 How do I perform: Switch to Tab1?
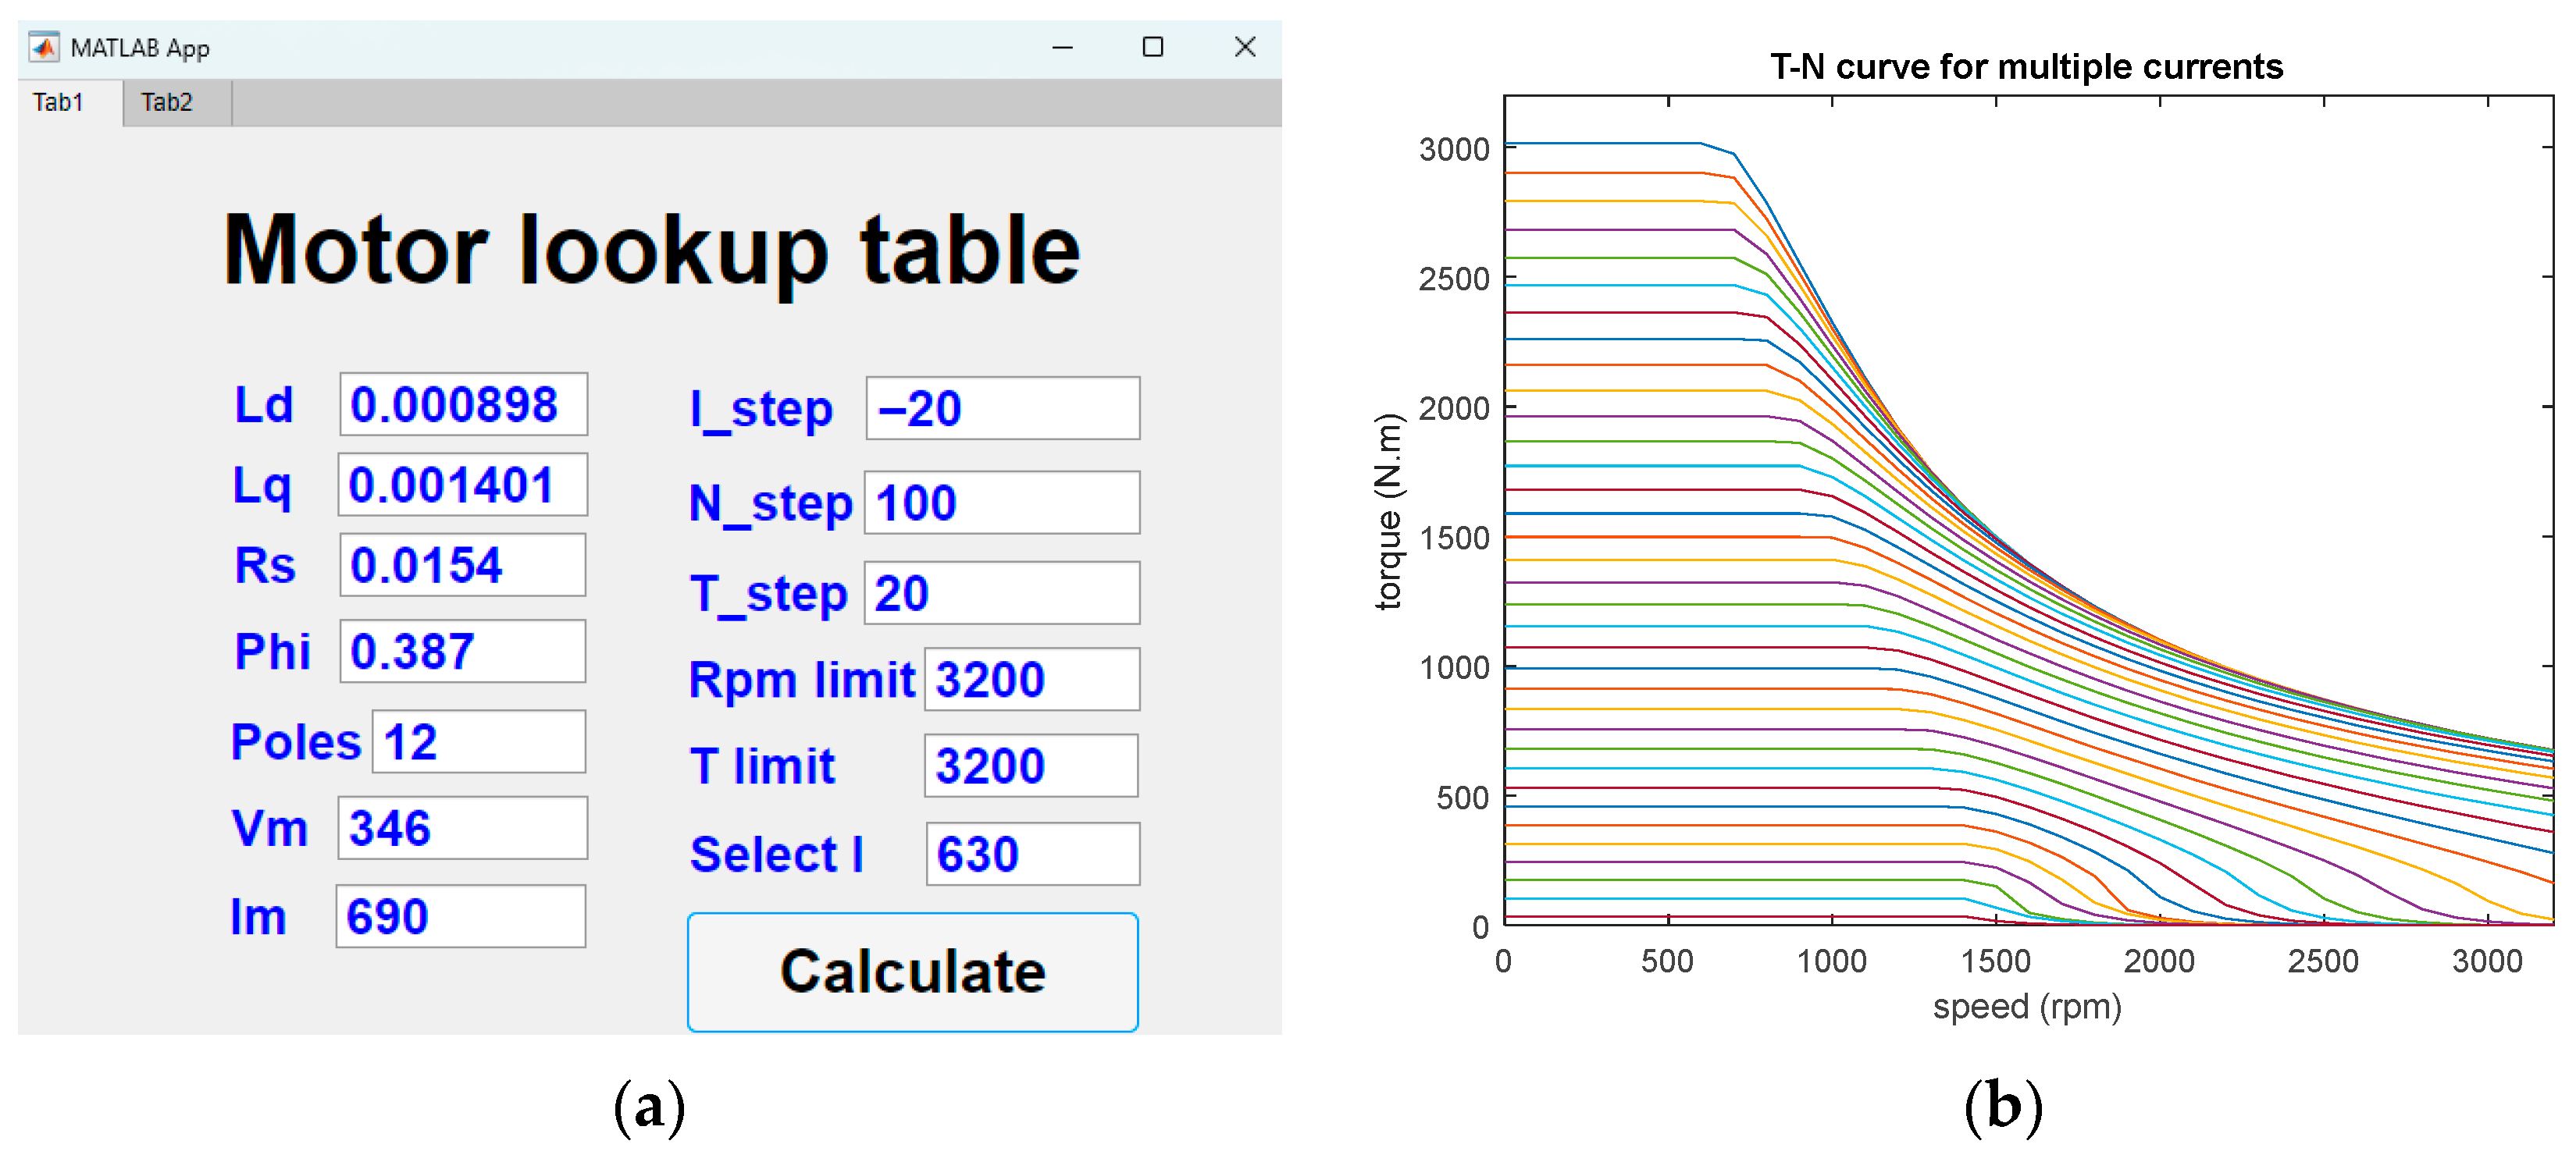(x=58, y=102)
